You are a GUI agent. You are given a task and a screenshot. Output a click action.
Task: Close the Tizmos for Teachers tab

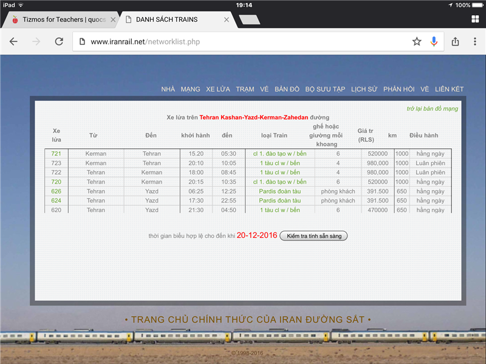(113, 19)
